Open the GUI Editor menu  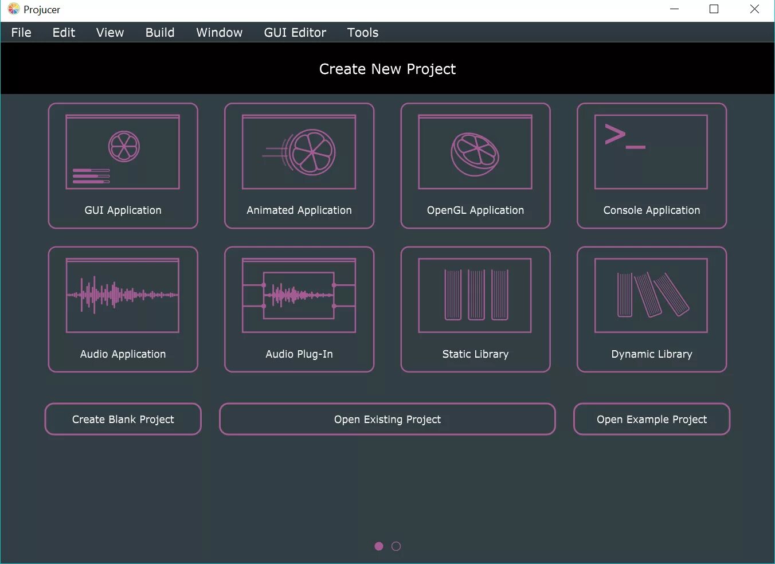pos(295,33)
